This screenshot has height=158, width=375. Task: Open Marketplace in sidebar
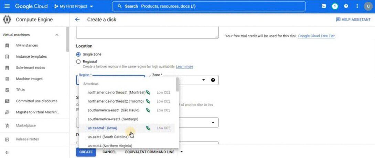26,125
